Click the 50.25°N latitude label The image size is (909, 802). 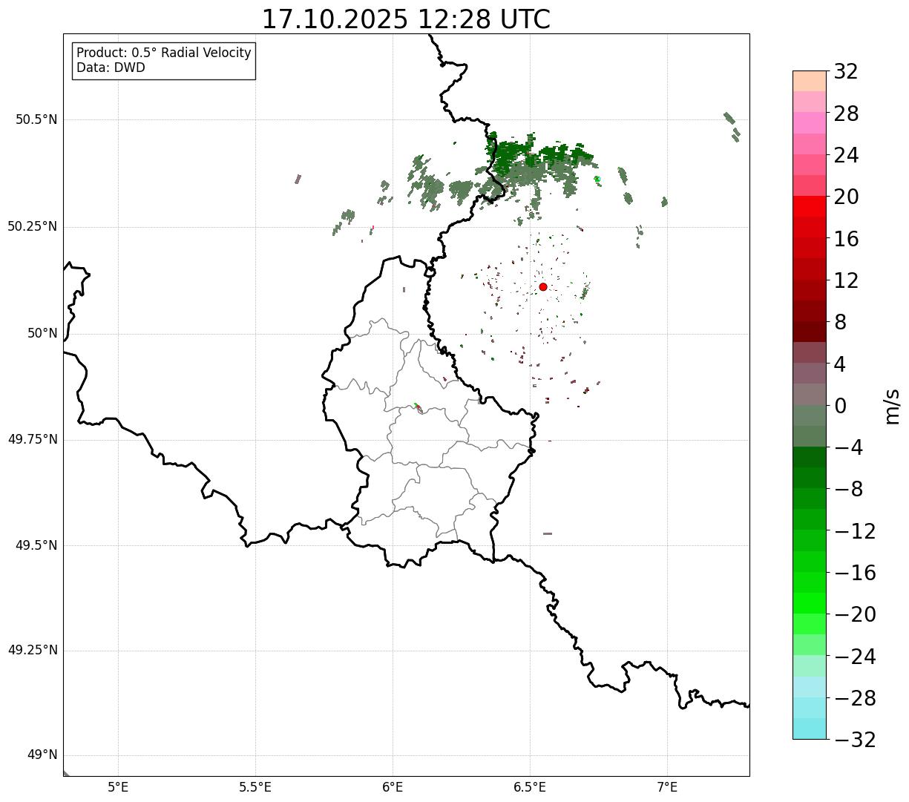[x=32, y=226]
